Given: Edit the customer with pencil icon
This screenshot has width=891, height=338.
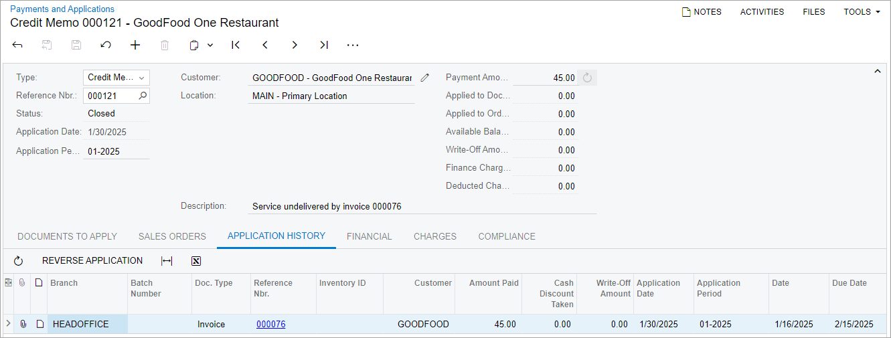Looking at the screenshot, I should point(424,78).
